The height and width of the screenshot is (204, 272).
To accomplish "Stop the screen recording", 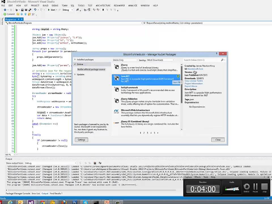I will pos(264,187).
